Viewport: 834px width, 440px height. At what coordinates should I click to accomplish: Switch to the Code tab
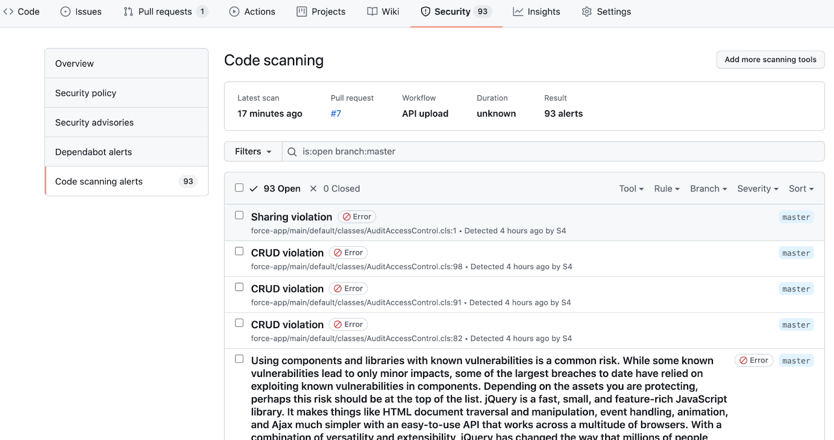pyautogui.click(x=21, y=11)
